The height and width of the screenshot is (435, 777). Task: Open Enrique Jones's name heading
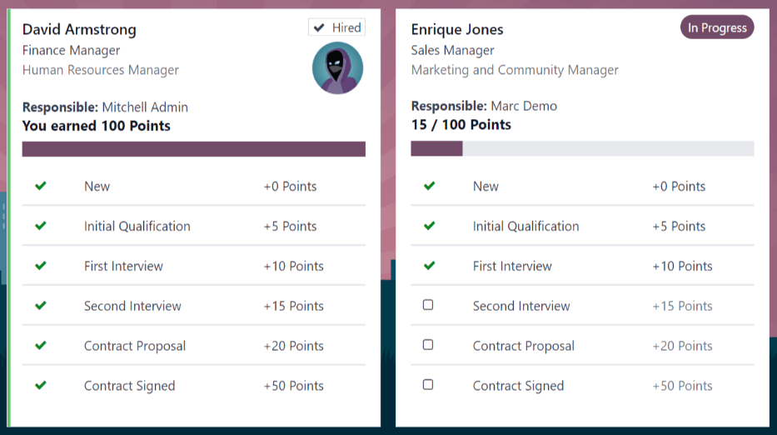click(457, 30)
